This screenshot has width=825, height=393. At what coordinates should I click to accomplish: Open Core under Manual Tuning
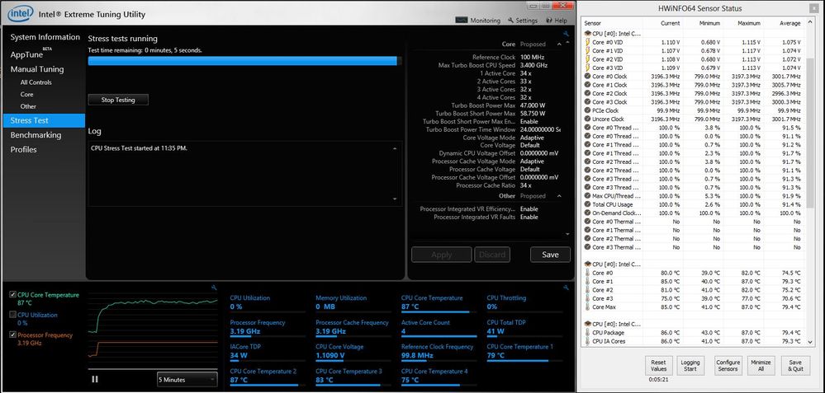(x=26, y=95)
